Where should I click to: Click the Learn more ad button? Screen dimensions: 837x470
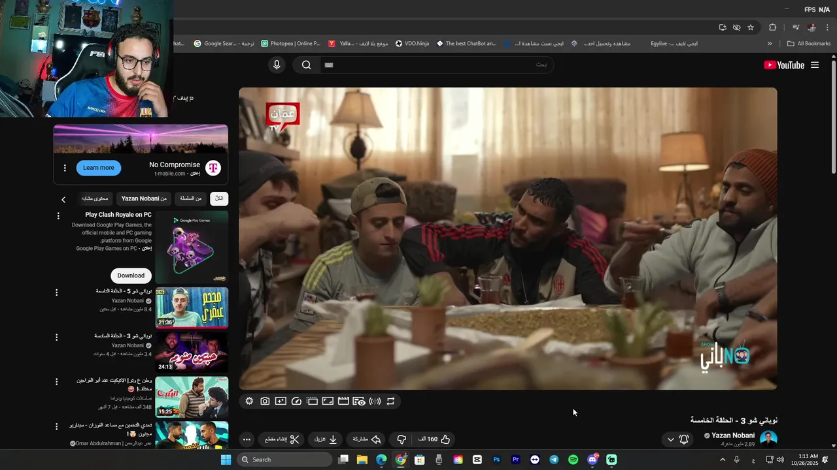pos(99,168)
